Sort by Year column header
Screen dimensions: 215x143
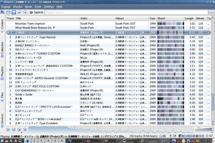(153, 18)
